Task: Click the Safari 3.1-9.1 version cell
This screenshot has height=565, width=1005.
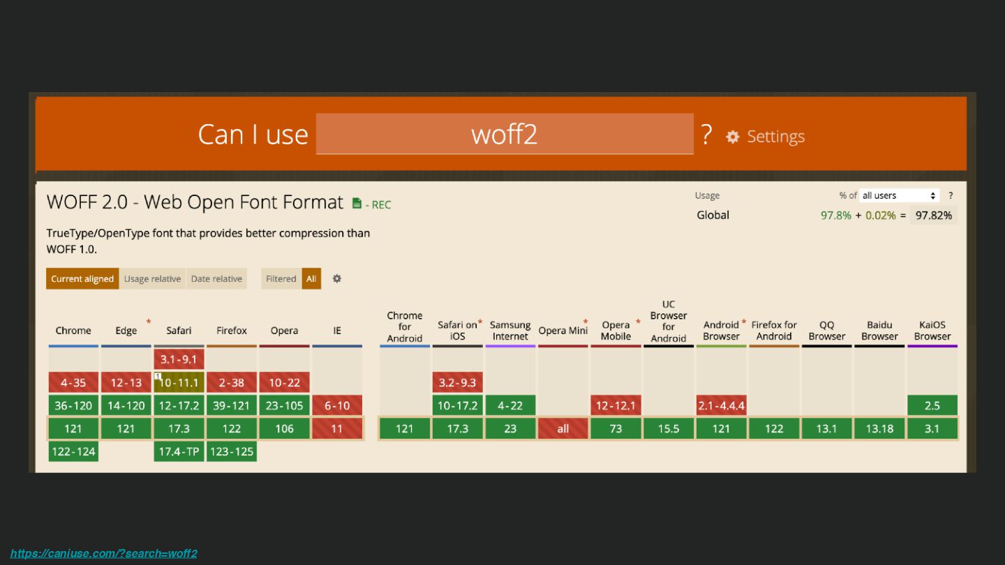Action: point(179,359)
